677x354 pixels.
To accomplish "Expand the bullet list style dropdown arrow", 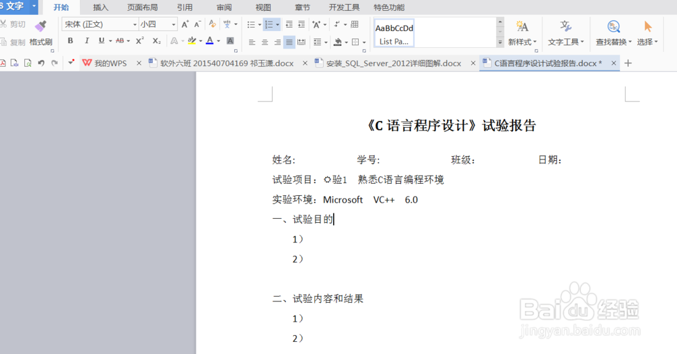I will pos(259,24).
